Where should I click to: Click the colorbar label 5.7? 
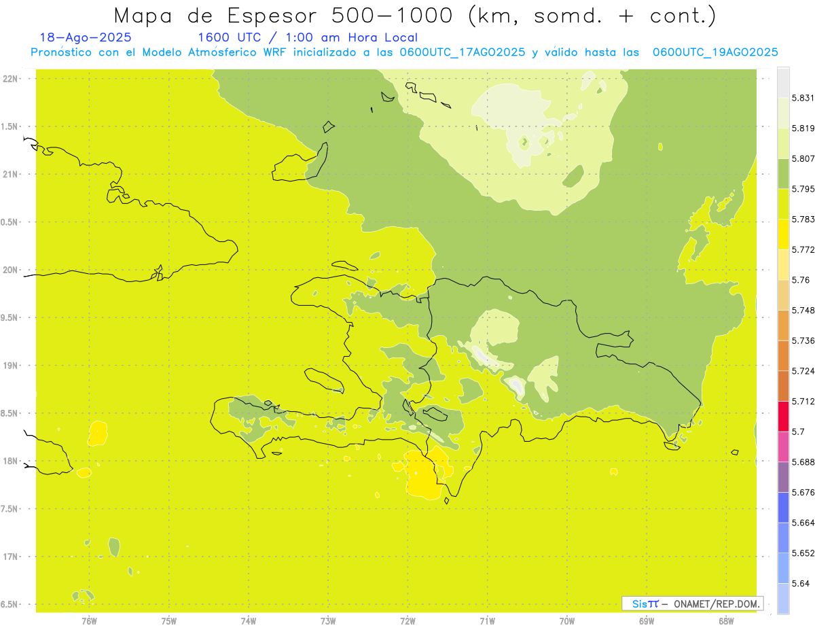798,432
